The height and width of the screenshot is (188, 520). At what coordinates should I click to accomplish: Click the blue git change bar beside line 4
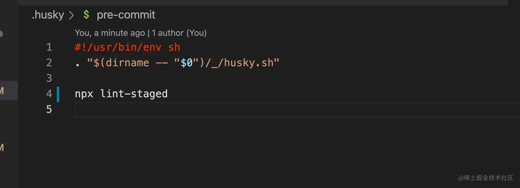(58, 94)
